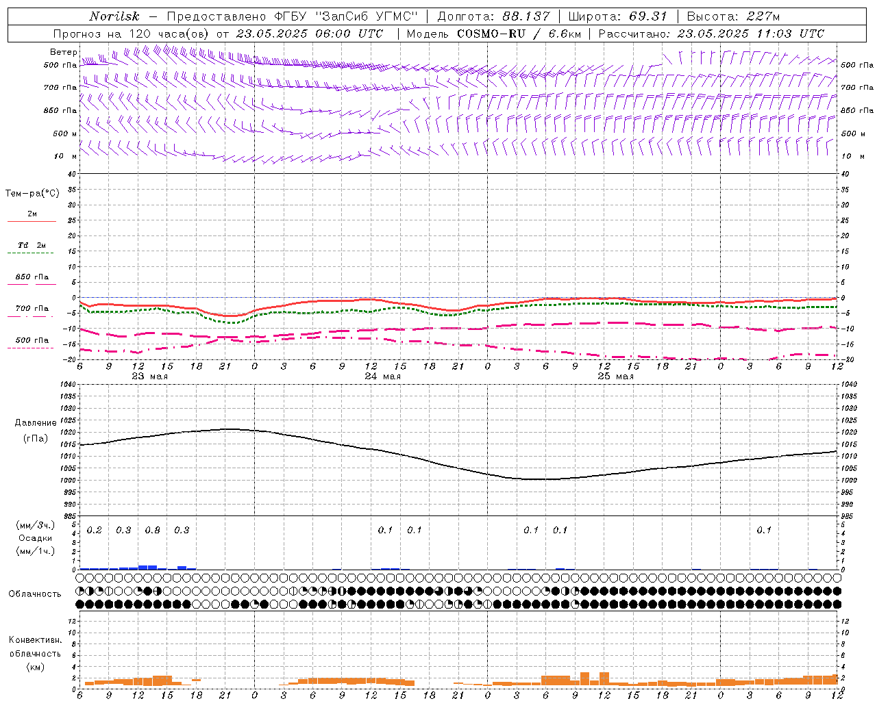Image resolution: width=877 pixels, height=701 pixels.
Task: Click the Модель COSMO-RU / 6.6км label
Action: (493, 34)
